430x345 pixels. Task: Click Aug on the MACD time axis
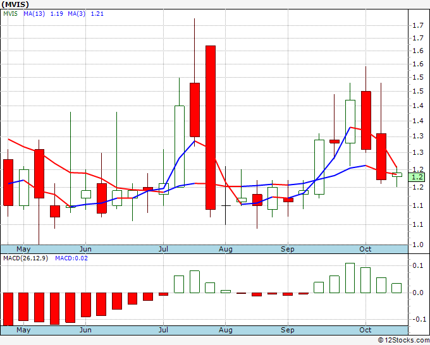pyautogui.click(x=225, y=330)
